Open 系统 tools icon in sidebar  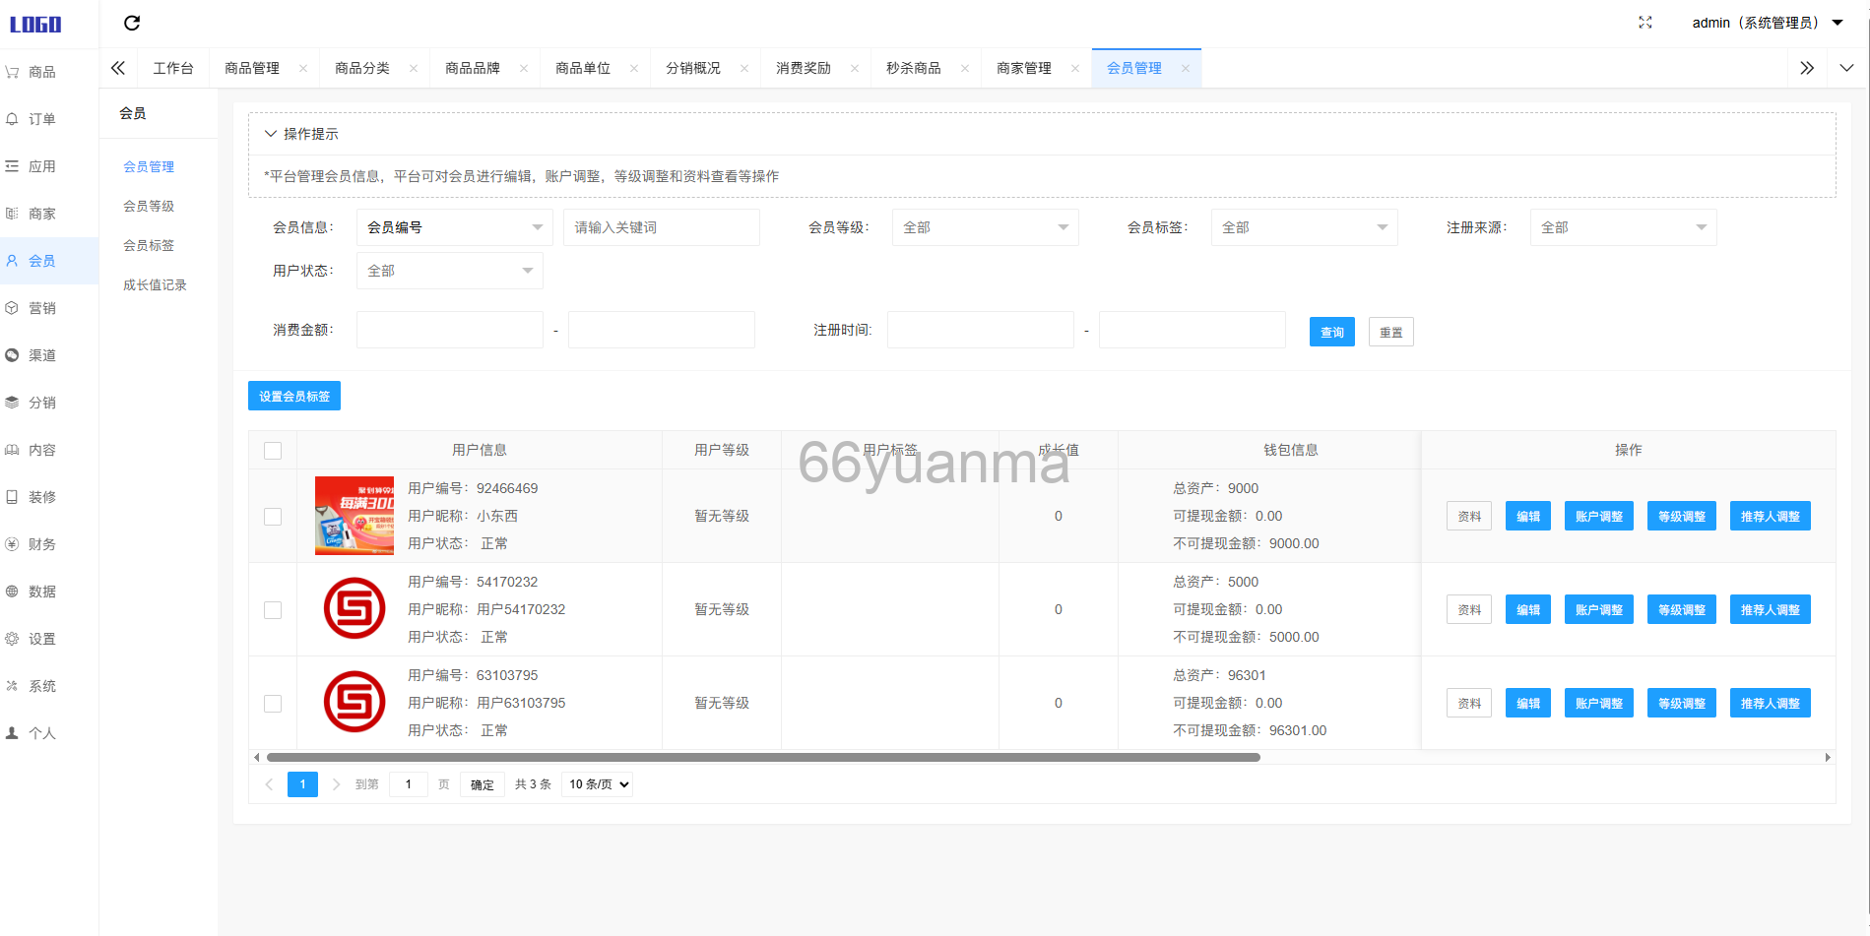click(x=12, y=686)
